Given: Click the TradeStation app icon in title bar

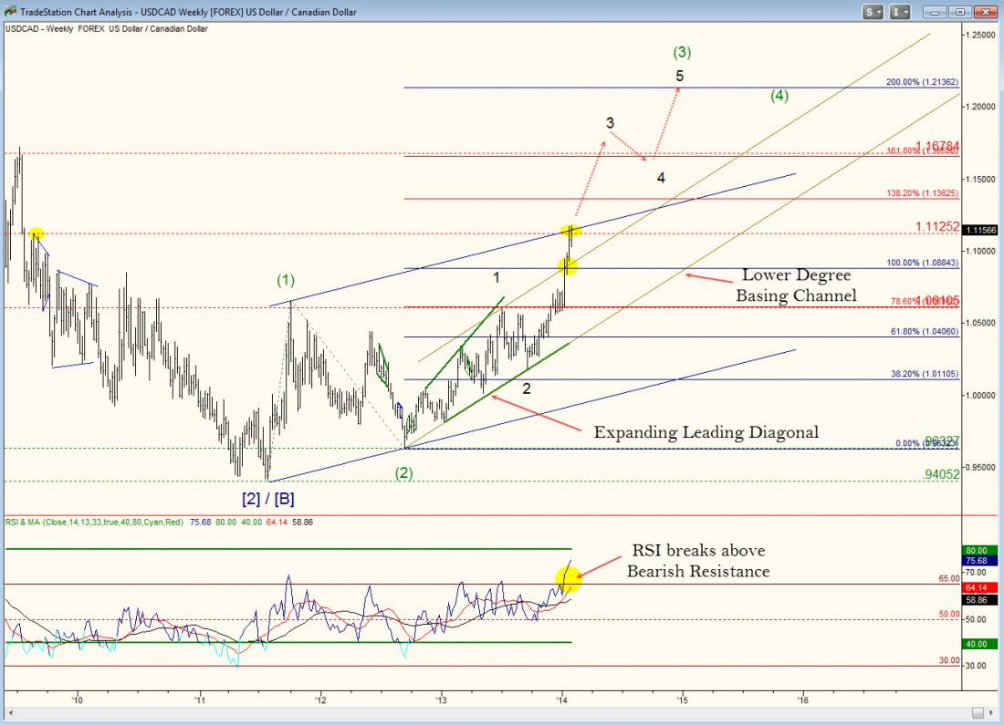Looking at the screenshot, I should [x=10, y=11].
